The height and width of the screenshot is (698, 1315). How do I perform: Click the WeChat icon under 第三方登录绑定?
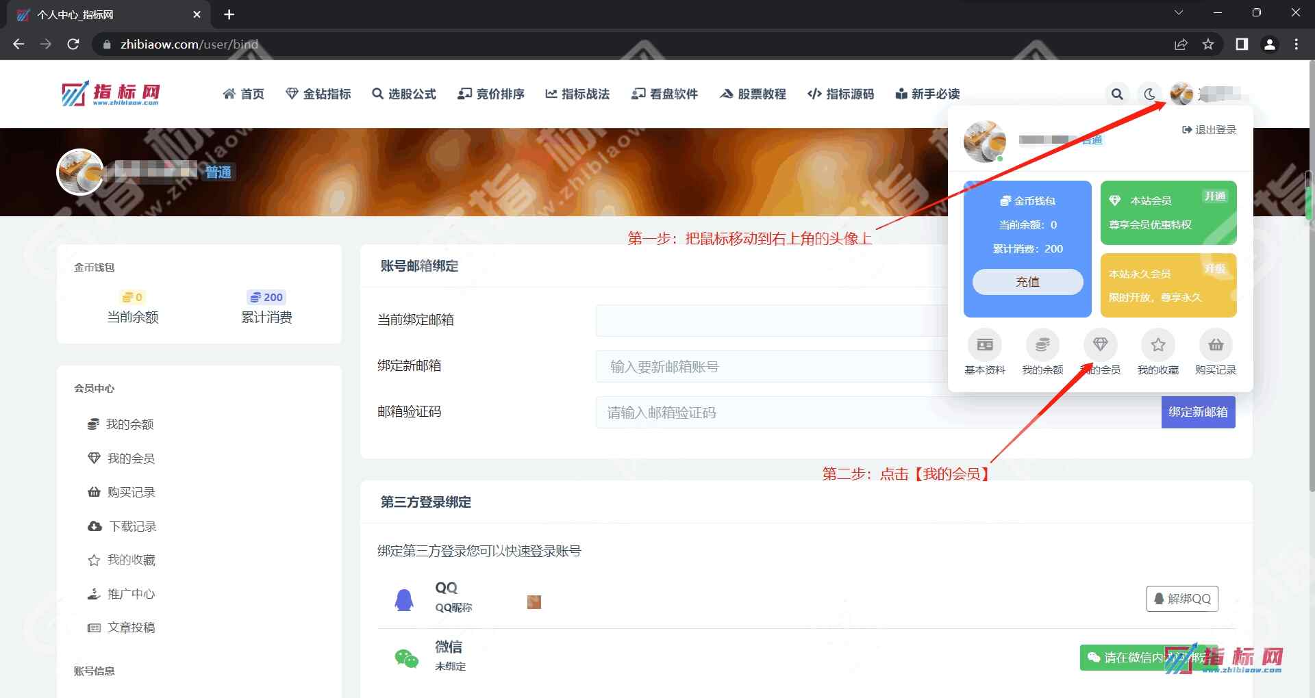(405, 655)
